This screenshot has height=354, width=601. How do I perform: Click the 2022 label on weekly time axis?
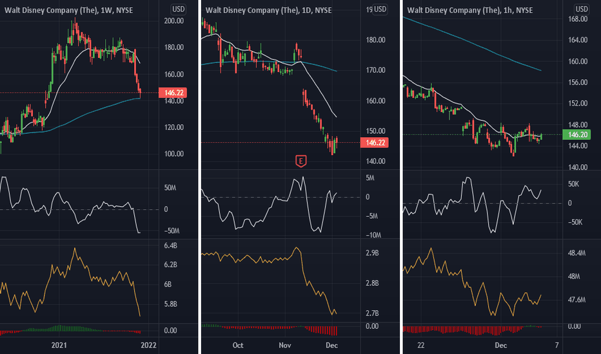(149, 345)
